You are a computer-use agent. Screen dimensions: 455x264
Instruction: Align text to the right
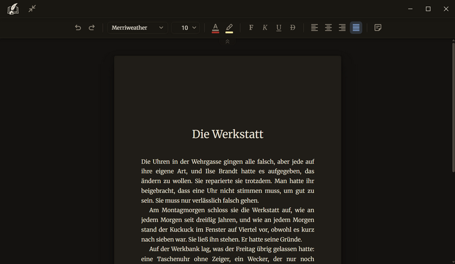342,27
